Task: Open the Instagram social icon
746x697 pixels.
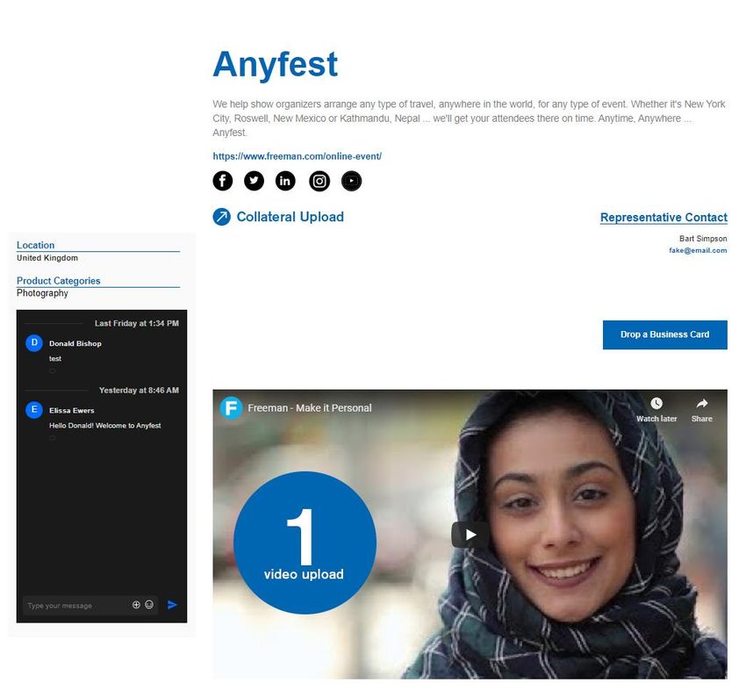Action: pyautogui.click(x=319, y=181)
